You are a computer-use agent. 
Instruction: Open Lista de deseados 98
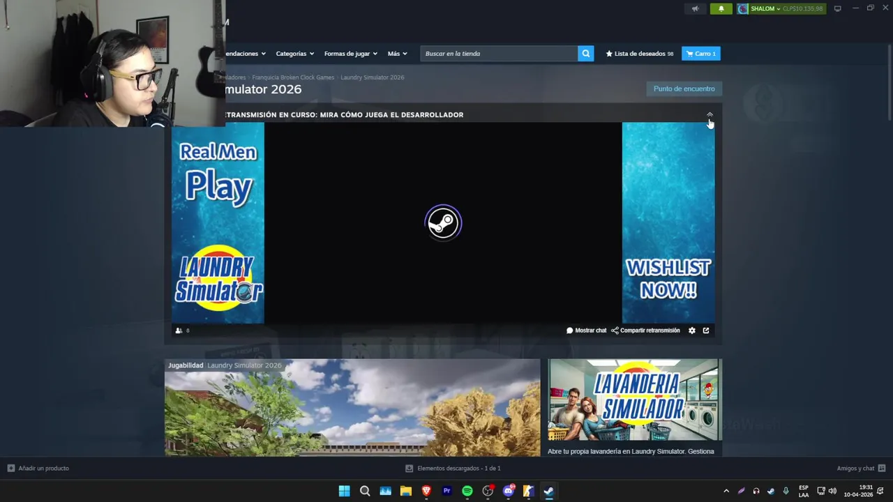[x=640, y=54]
